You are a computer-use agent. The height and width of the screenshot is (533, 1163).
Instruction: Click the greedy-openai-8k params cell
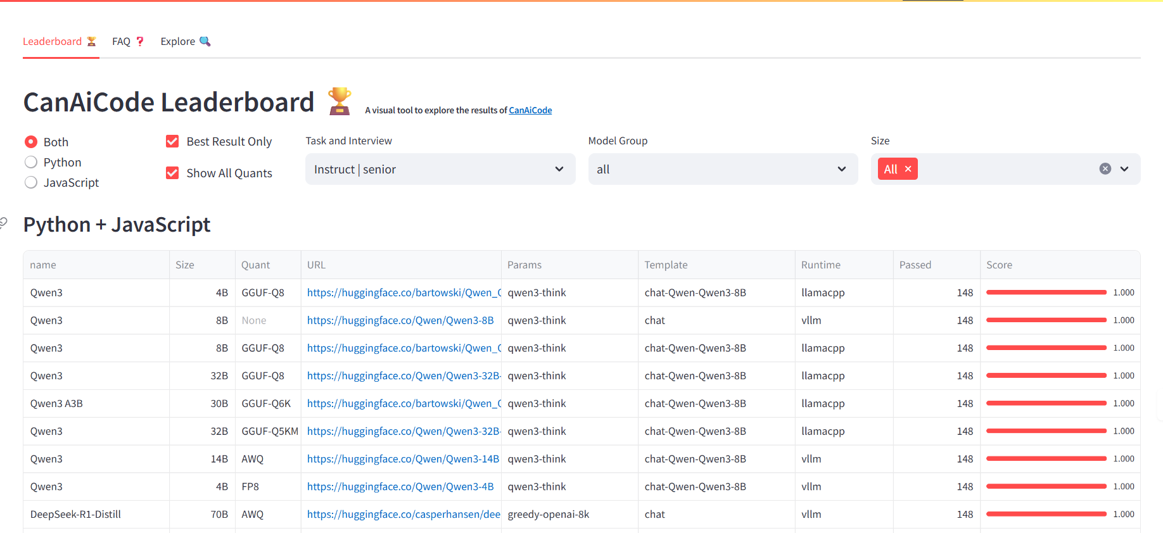569,515
